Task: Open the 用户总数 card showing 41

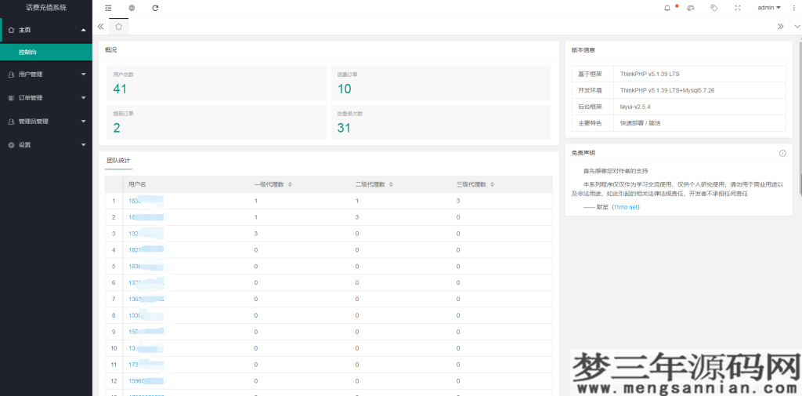Action: point(216,82)
